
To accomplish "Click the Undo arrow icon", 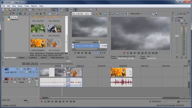I will pos(39,10).
